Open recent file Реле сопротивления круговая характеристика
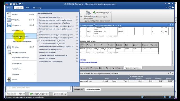Screen dimensions: 180x101 click(x=56, y=26)
